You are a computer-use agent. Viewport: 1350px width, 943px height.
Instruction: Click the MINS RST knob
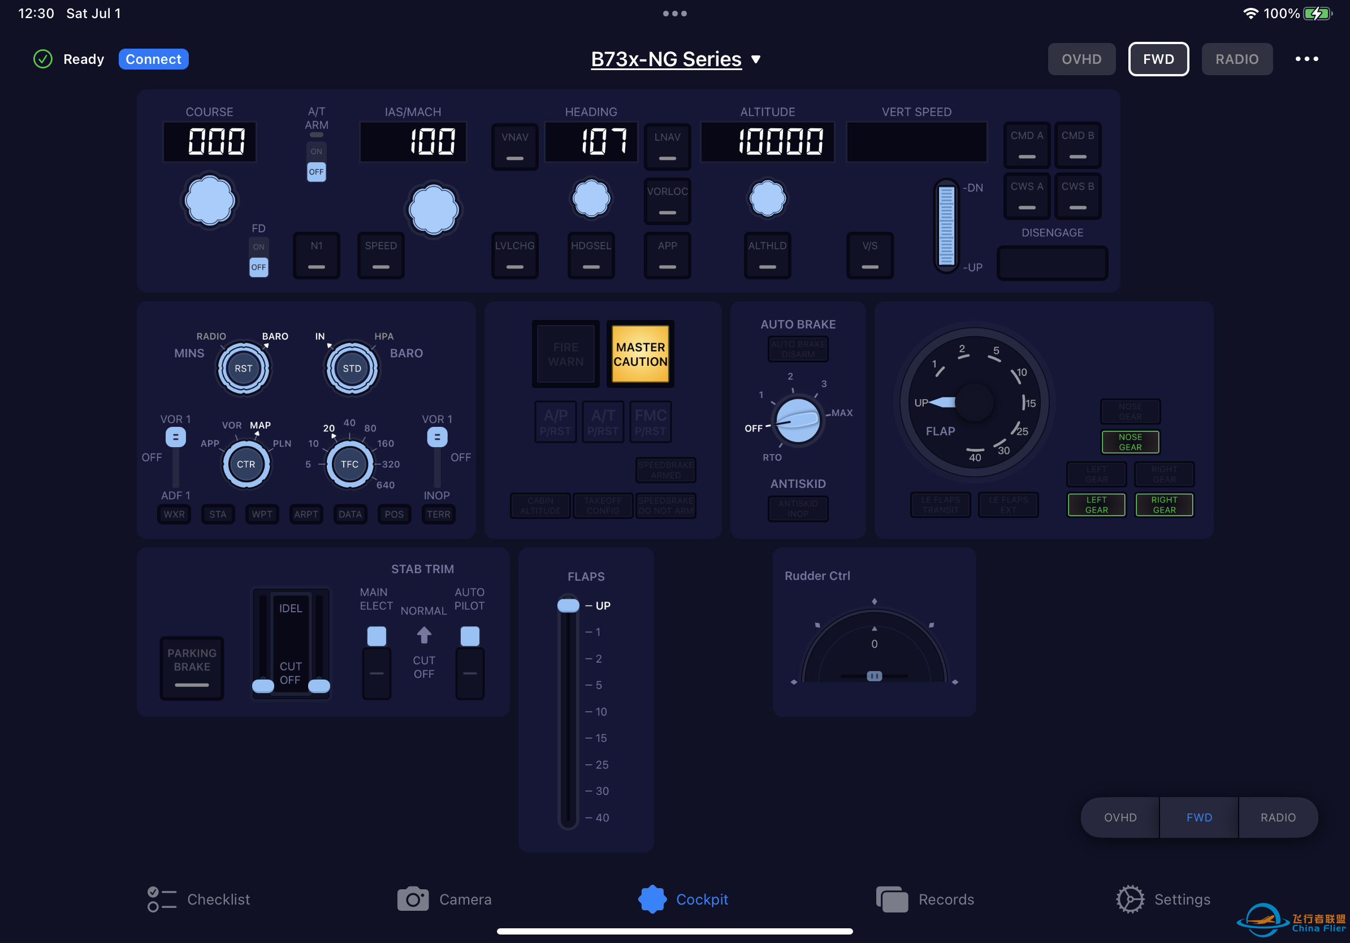(244, 369)
